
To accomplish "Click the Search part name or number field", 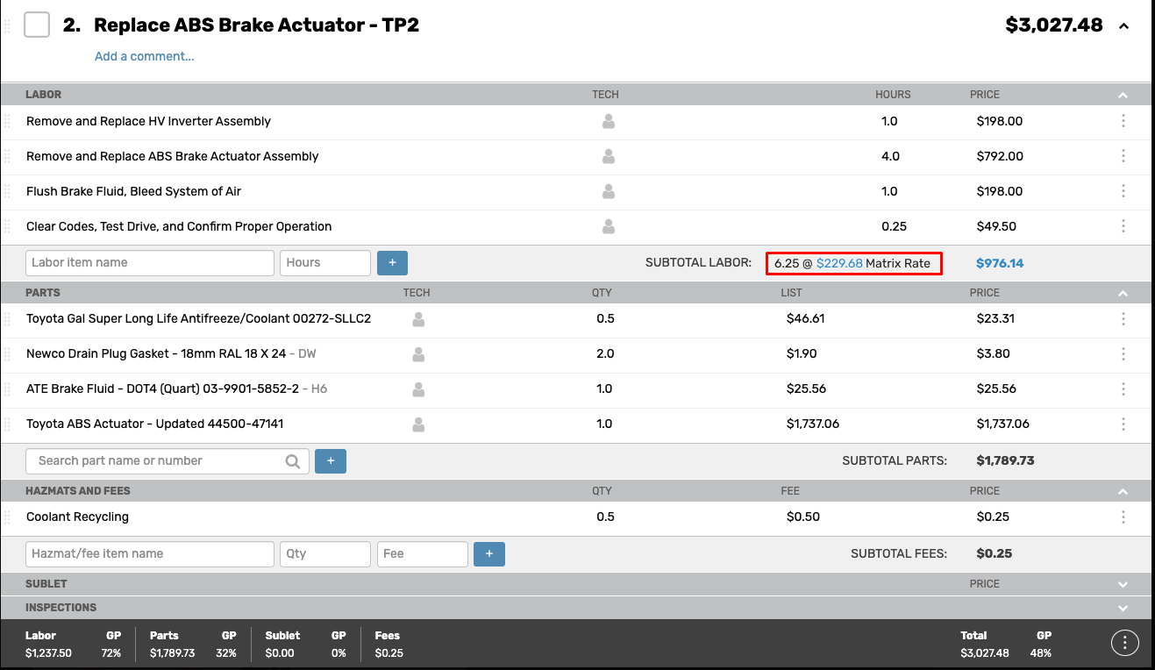I will pos(168,460).
